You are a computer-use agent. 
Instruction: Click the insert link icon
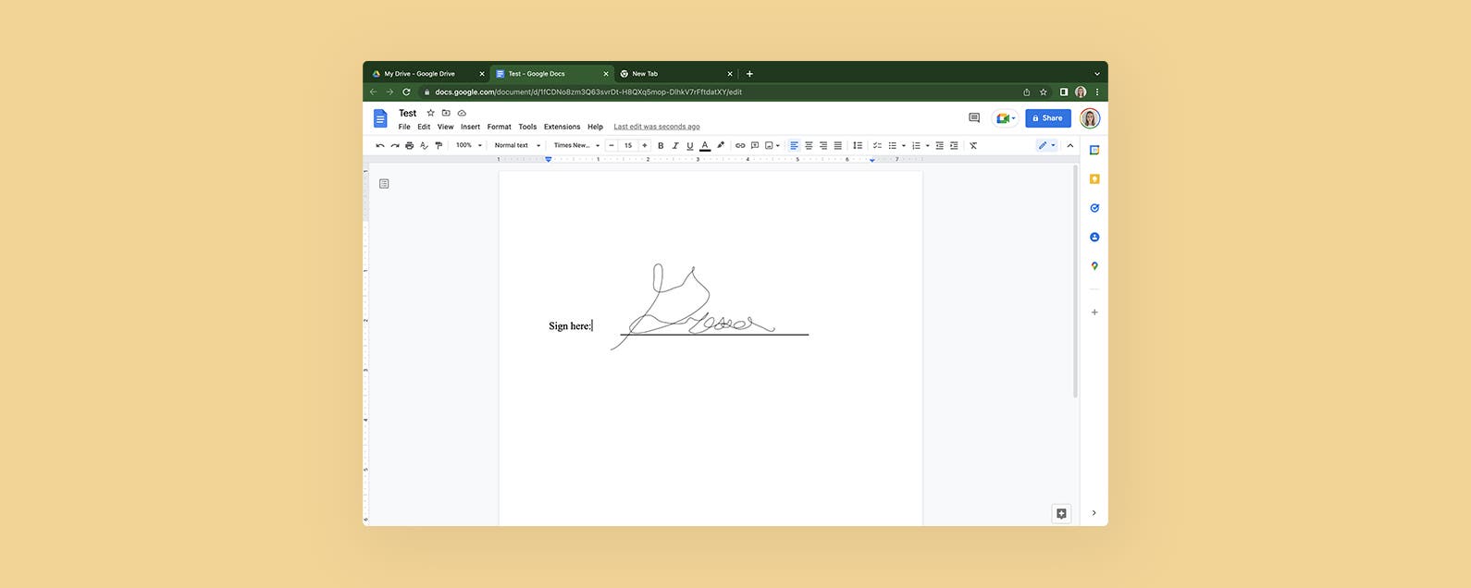coord(740,145)
